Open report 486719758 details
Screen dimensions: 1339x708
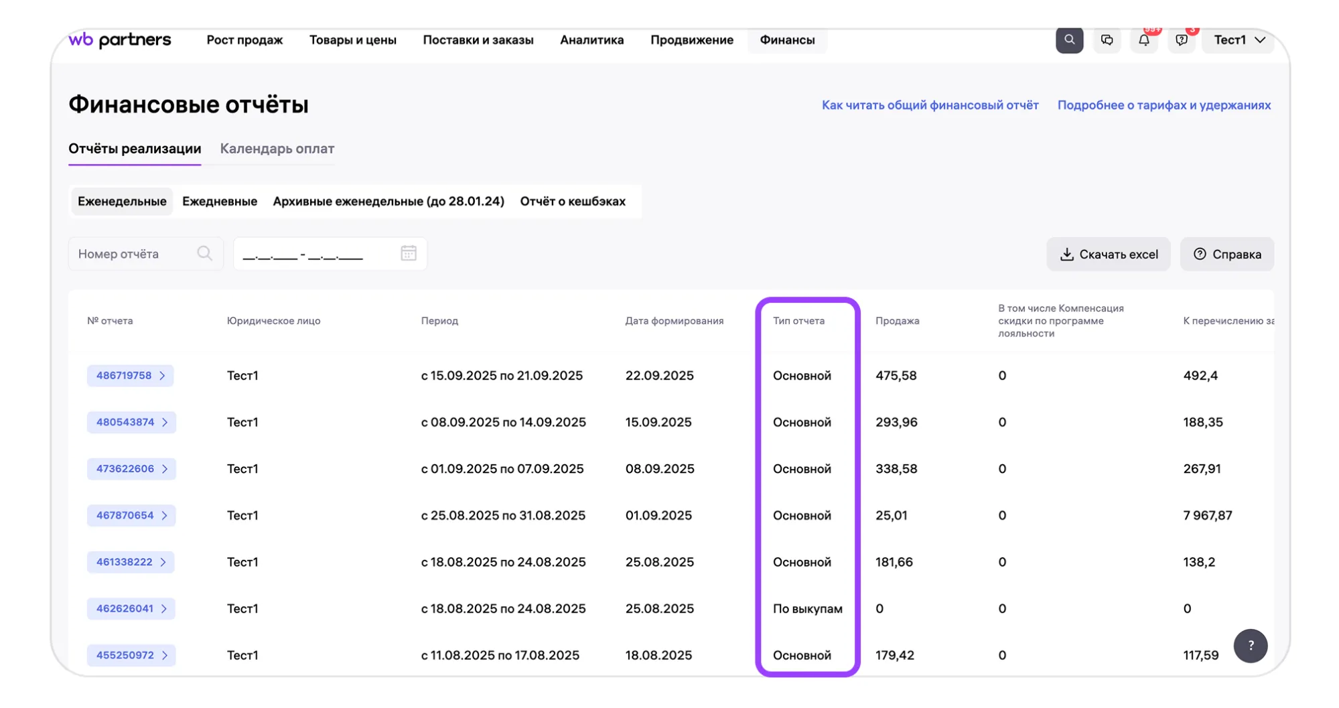pyautogui.click(x=130, y=376)
